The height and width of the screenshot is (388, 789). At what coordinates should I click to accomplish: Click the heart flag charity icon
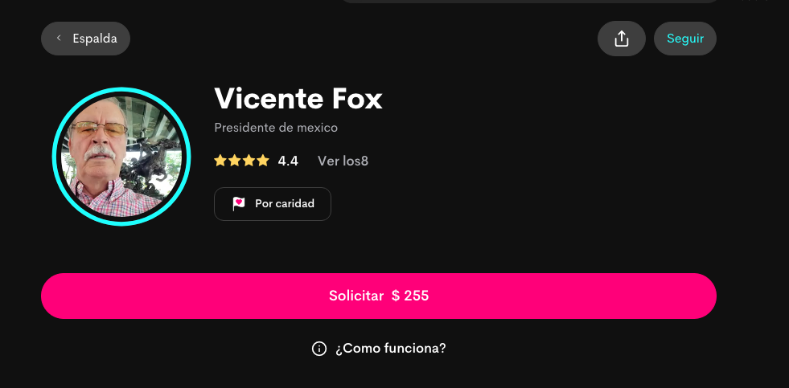[x=239, y=203]
